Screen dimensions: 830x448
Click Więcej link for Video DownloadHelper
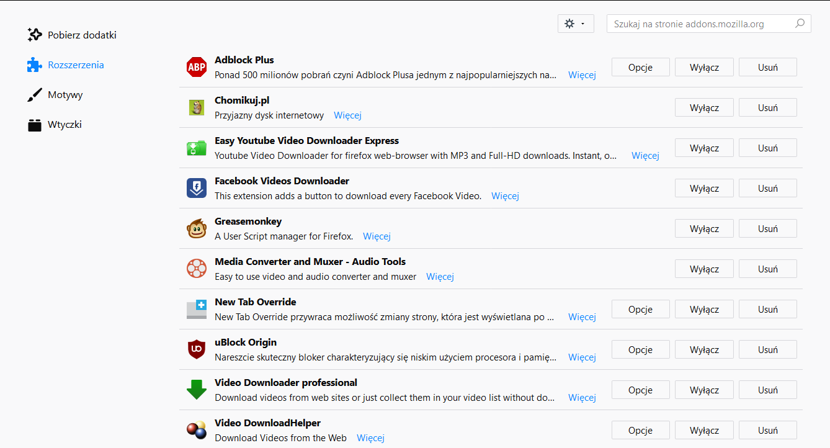click(370, 438)
